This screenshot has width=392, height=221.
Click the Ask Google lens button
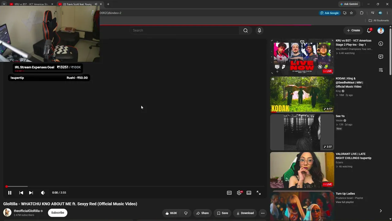[330, 13]
